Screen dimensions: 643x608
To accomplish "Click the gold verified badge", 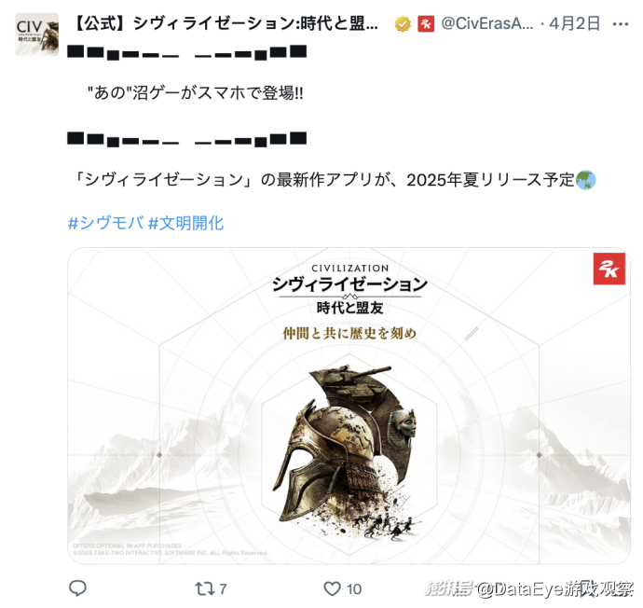I will click(403, 24).
